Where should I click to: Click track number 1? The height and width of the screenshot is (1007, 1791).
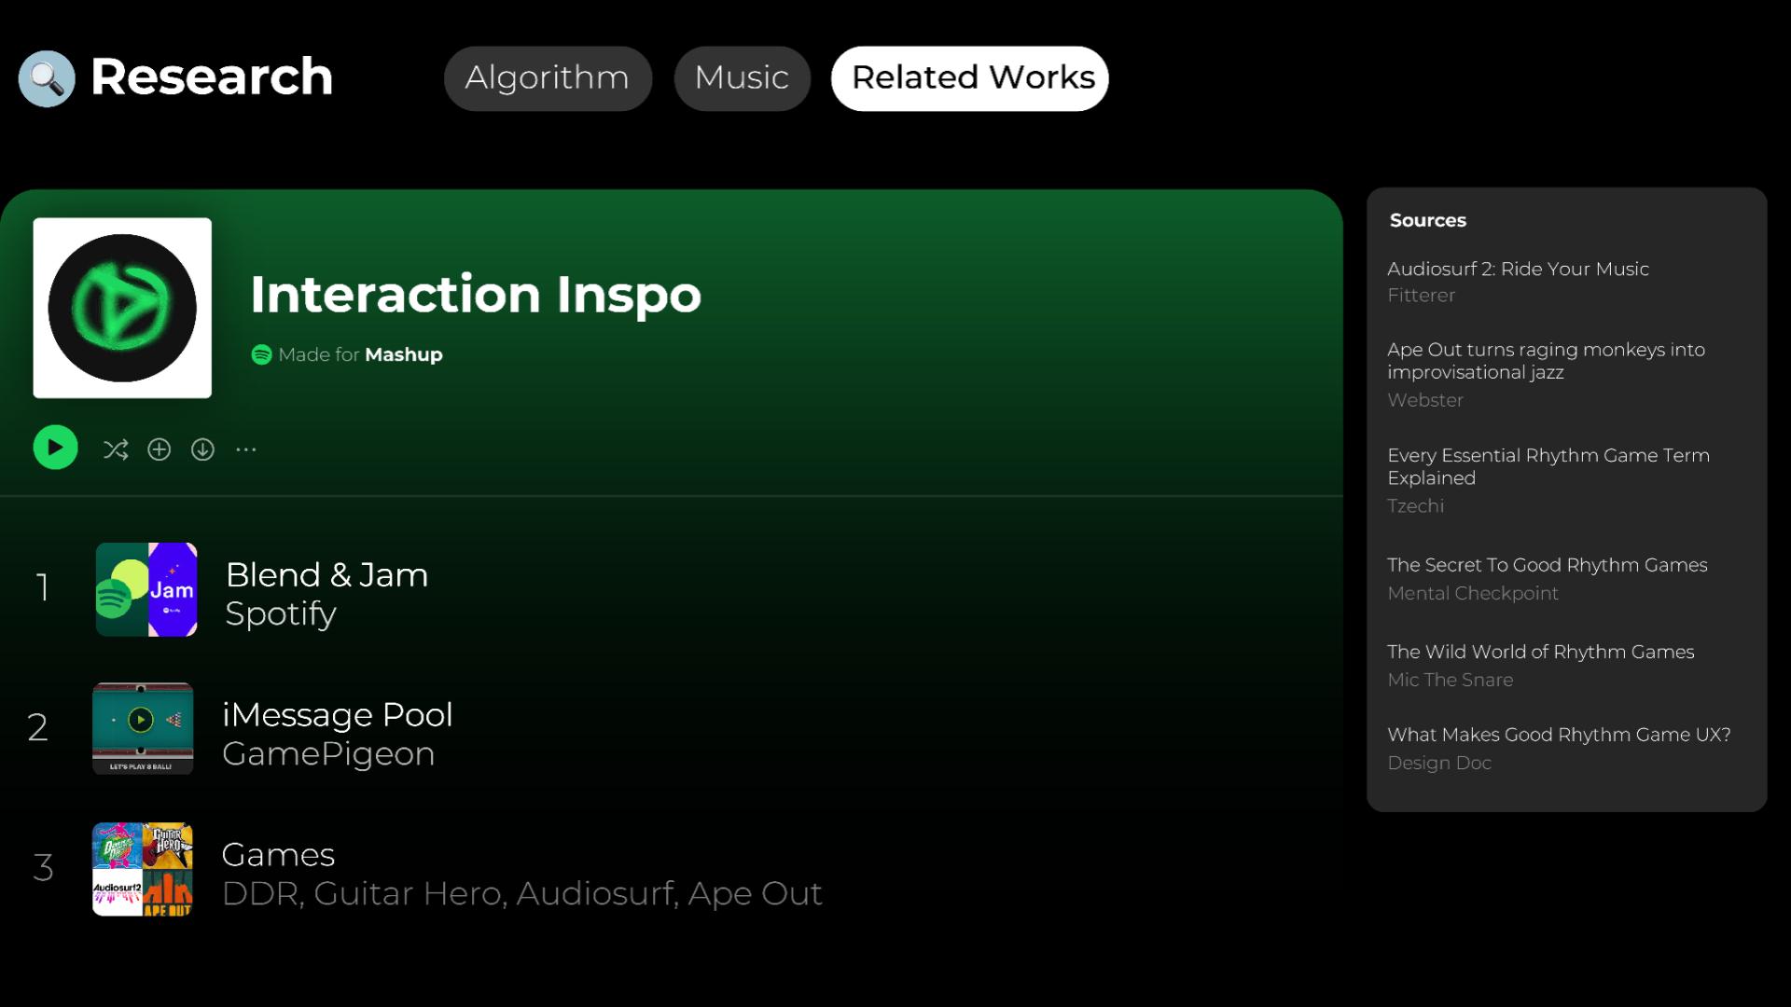[x=42, y=587]
